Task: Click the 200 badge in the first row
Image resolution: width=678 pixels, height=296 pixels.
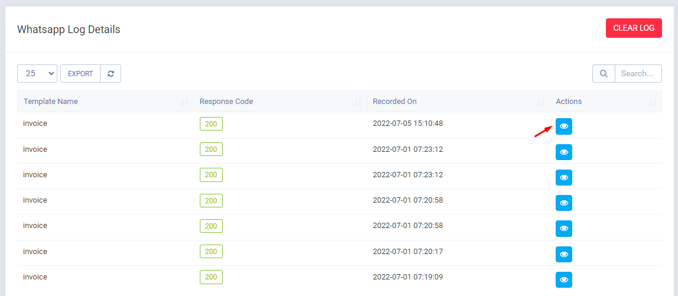Action: coord(211,124)
